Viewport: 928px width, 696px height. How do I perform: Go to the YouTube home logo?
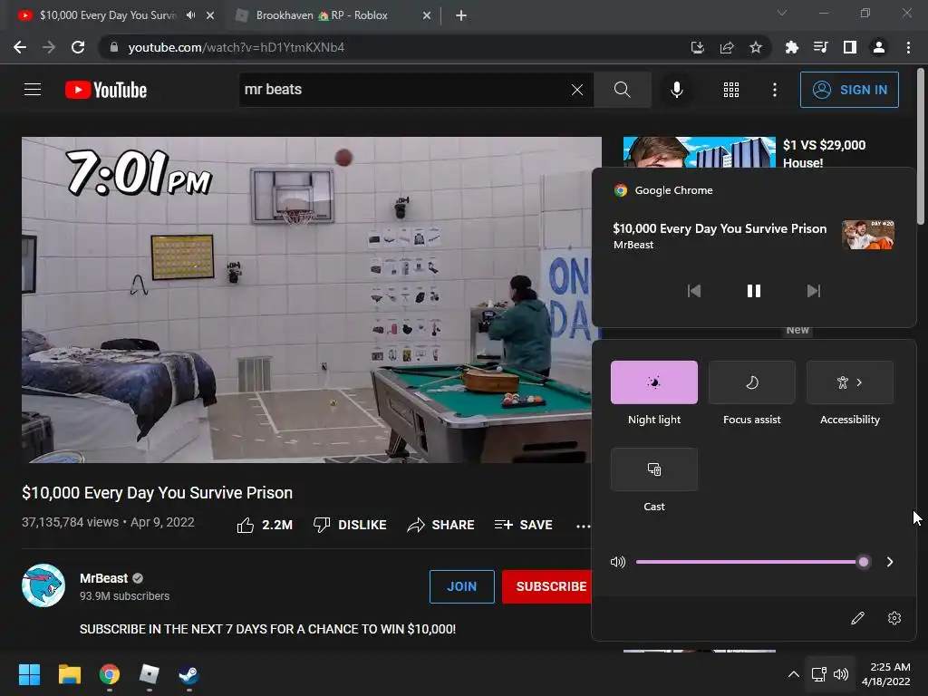pos(106,90)
